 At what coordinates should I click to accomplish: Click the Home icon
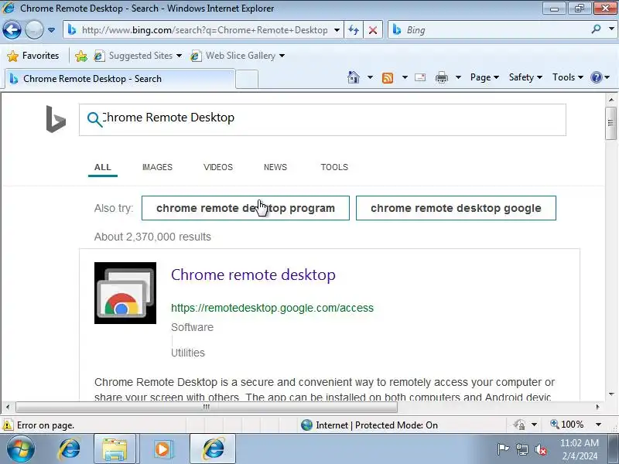pos(354,77)
